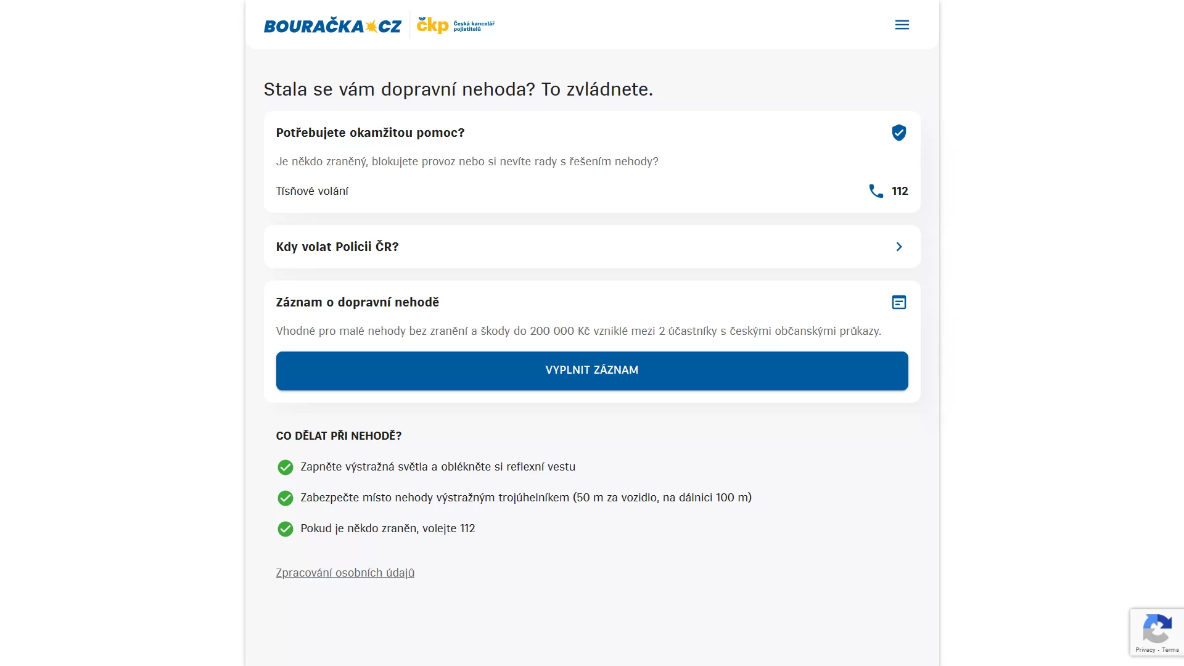Click green checkmark beside warning lights tip
This screenshot has width=1184, height=666.
click(x=285, y=467)
